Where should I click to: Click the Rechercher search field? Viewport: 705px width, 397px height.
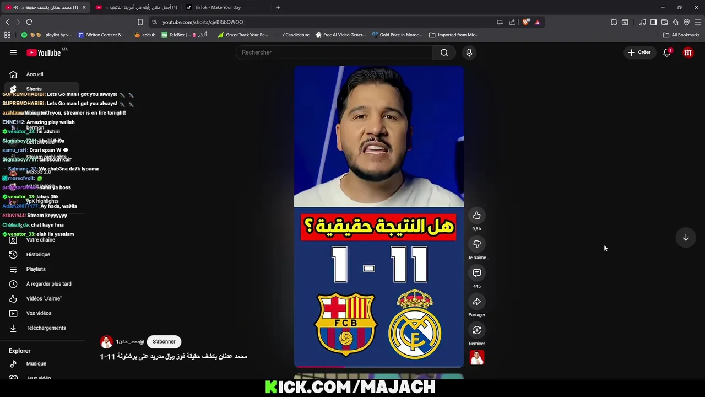[334, 52]
